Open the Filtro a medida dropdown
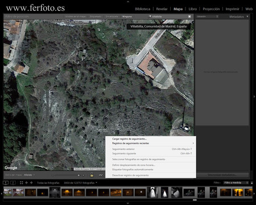256x205 pixels. point(236,183)
